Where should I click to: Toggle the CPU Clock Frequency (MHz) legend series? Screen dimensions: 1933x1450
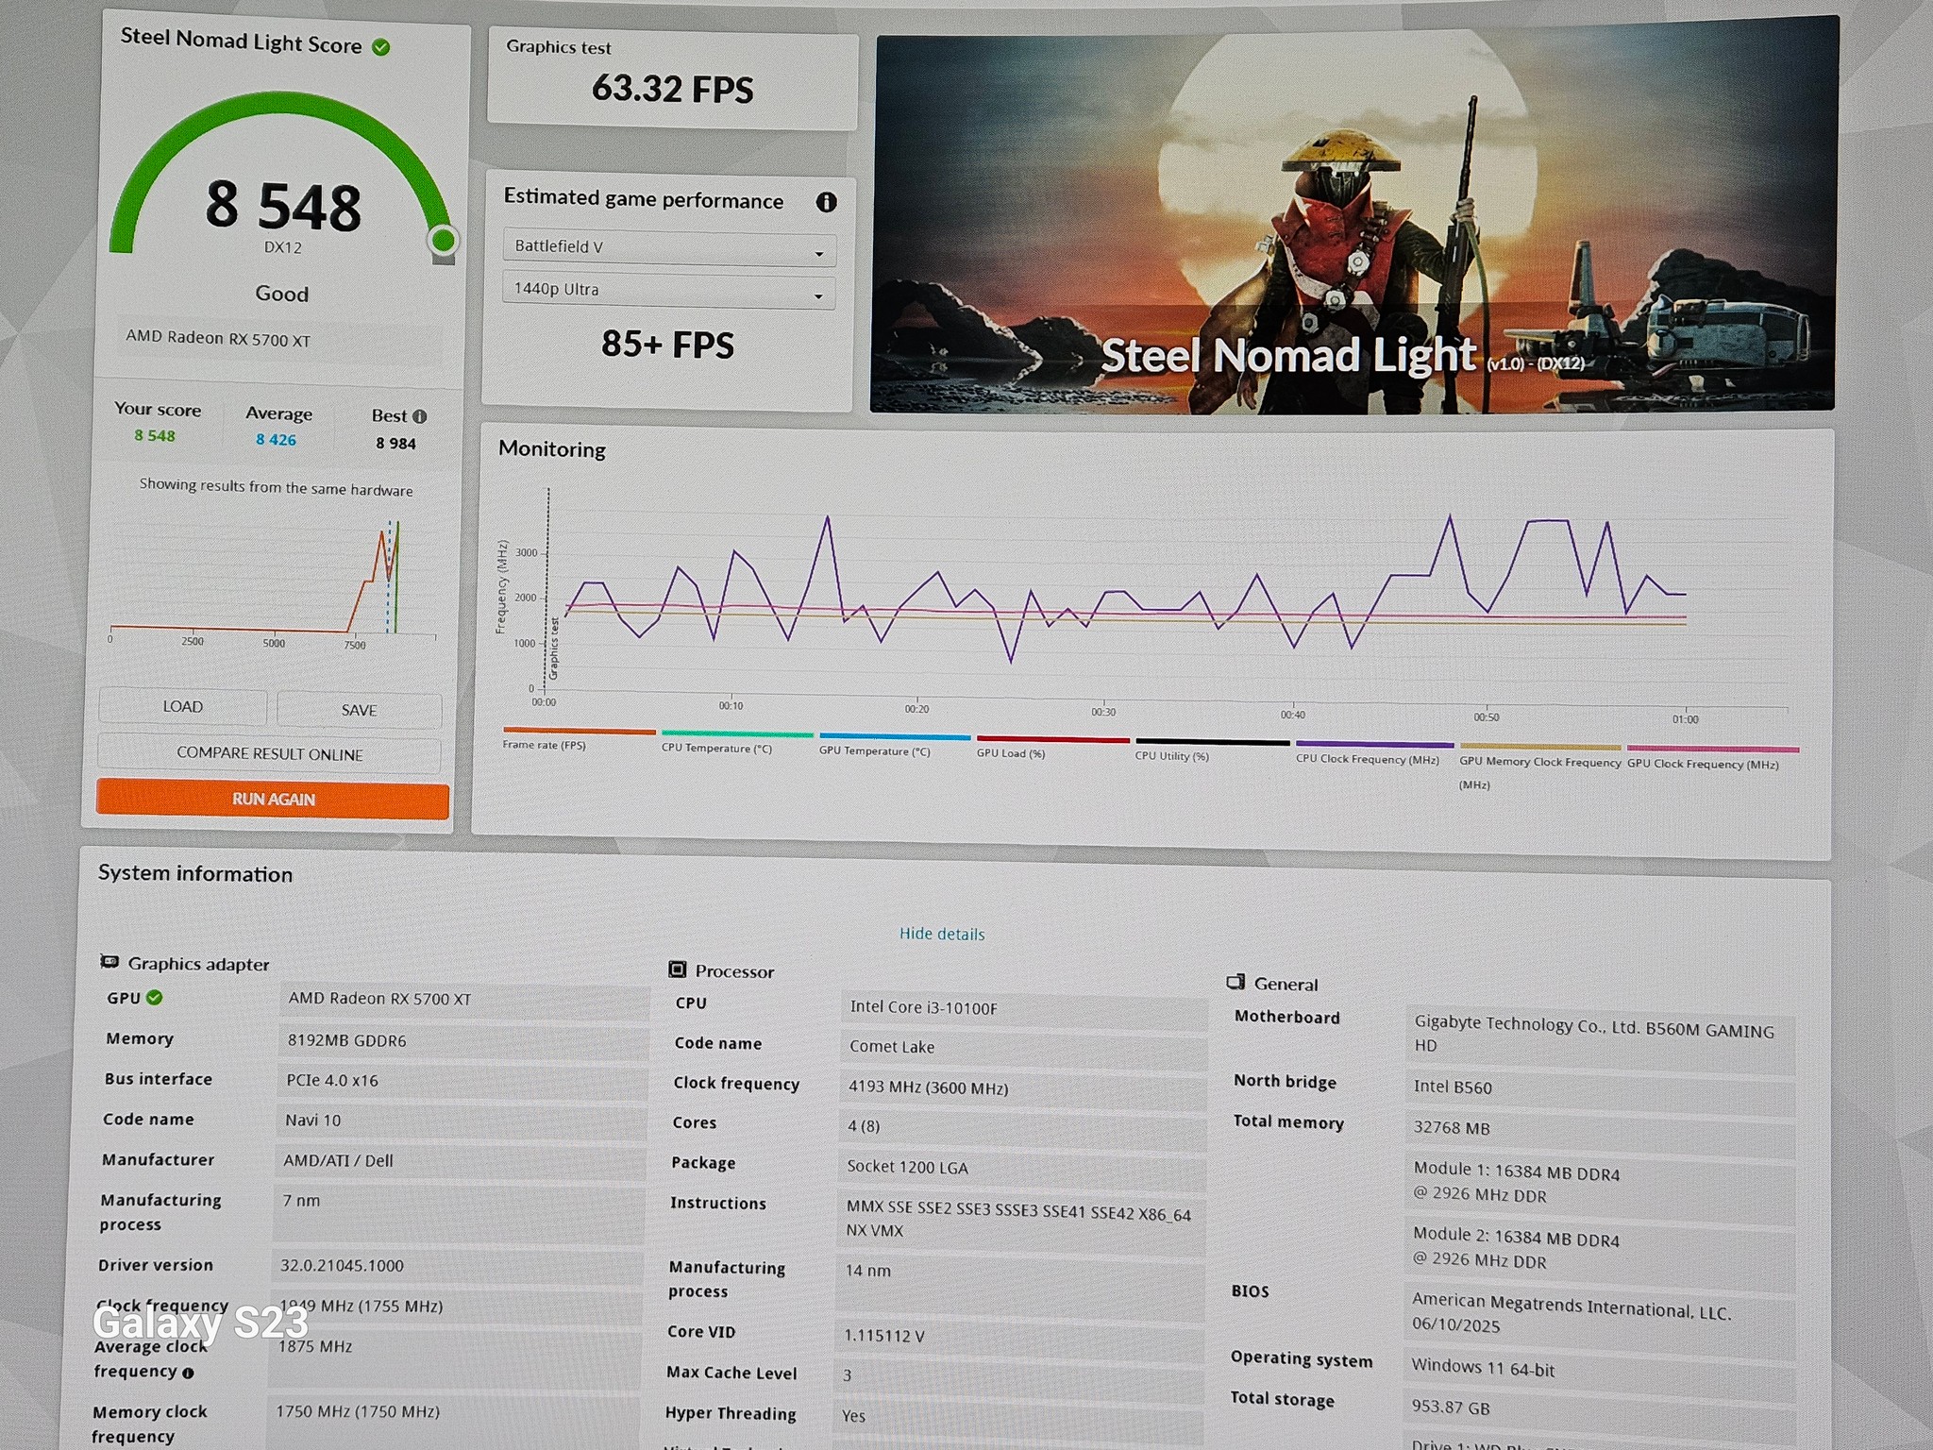tap(1368, 759)
